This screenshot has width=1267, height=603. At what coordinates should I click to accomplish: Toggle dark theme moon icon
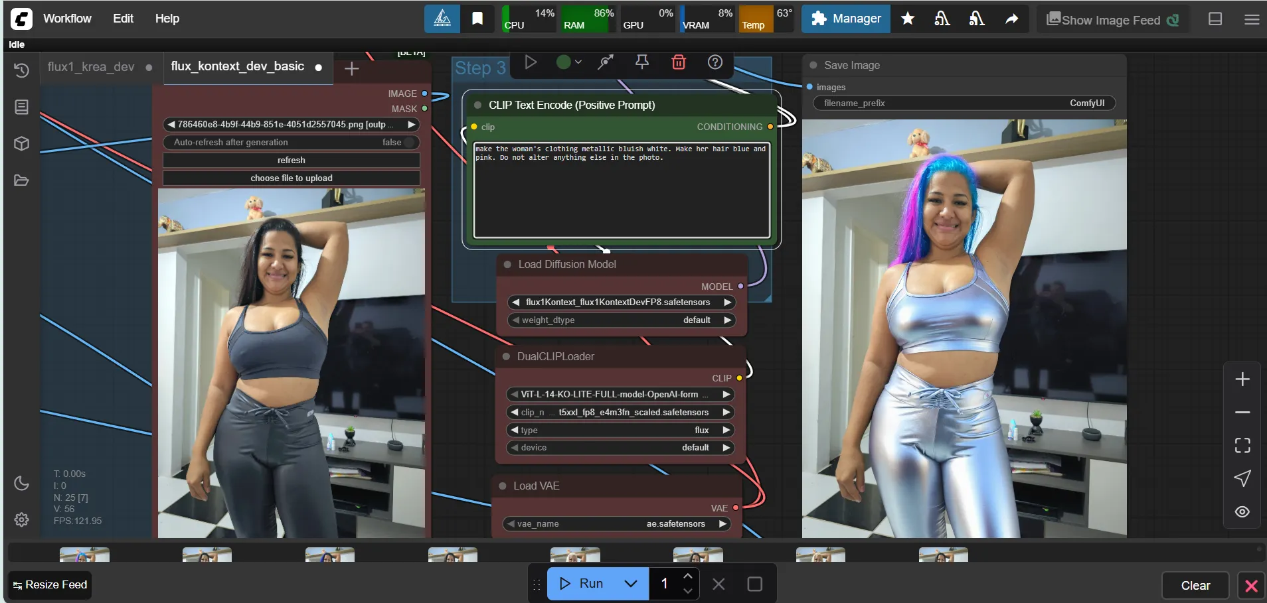point(21,483)
